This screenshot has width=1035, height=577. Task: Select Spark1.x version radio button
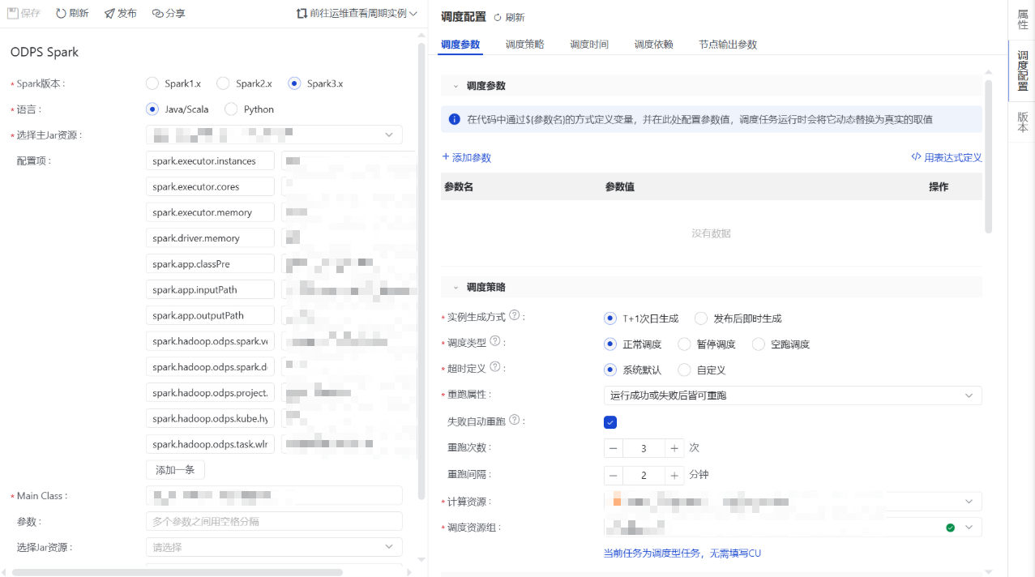click(152, 83)
